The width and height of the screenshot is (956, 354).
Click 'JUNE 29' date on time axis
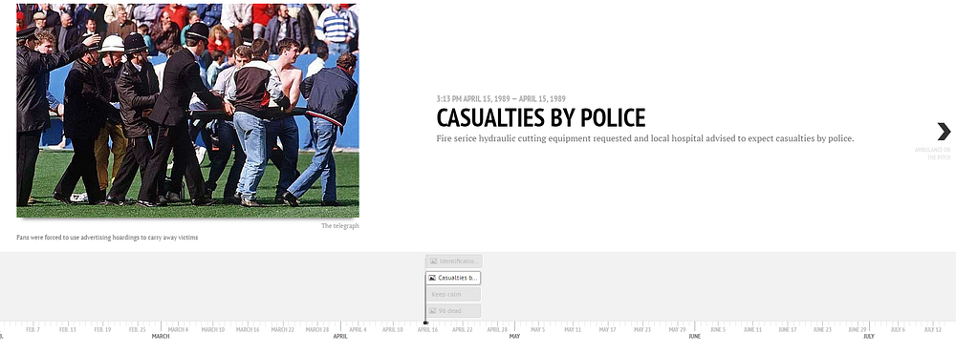pos(857,330)
